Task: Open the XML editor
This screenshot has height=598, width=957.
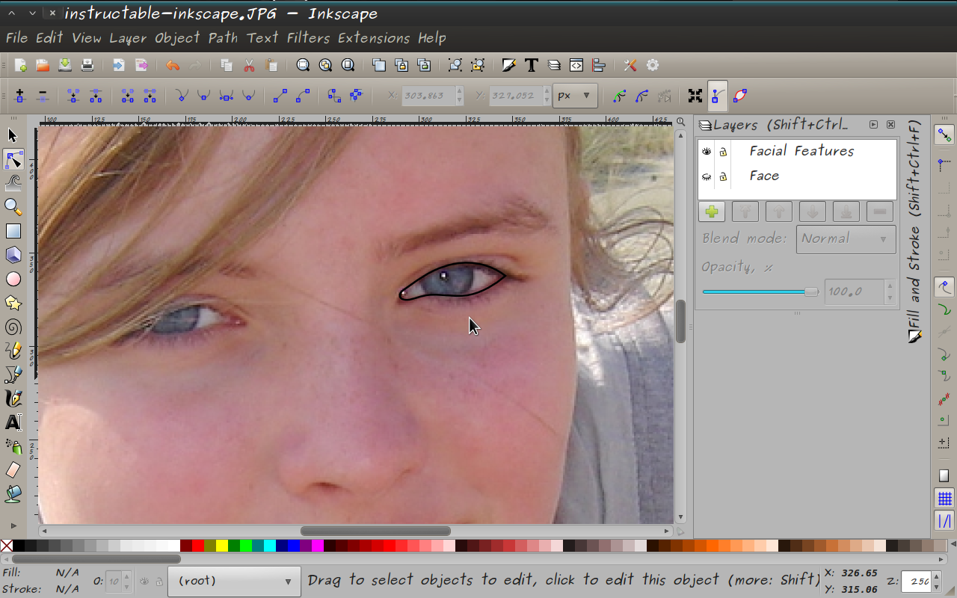Action: pyautogui.click(x=576, y=65)
